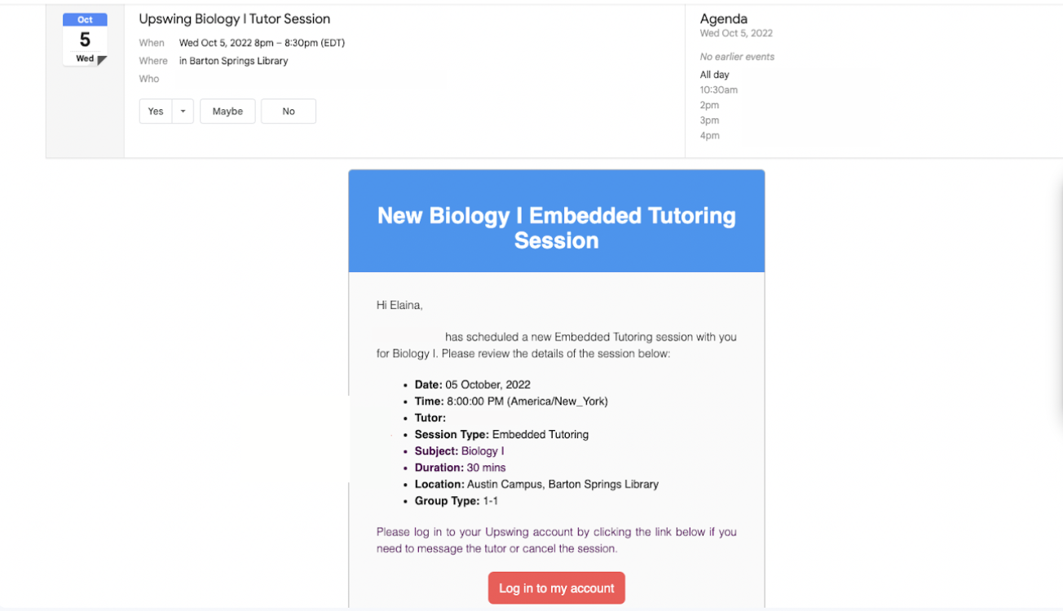Select the 2pm agenda entry

click(709, 105)
